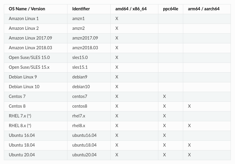Image resolution: width=235 pixels, height=164 pixels.
Task: Click the amd64 X mark for Ubuntu 20.04
Action: [x=117, y=155]
